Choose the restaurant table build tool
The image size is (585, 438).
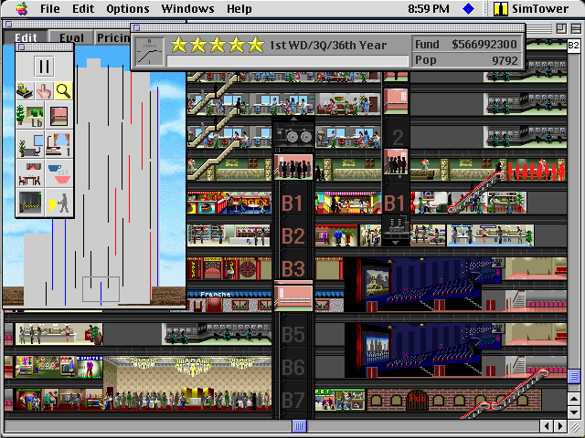pyautogui.click(x=30, y=173)
